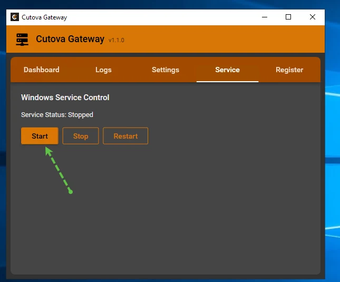Image resolution: width=340 pixels, height=282 pixels.
Task: Minimize the Cutova Gateway window
Action: (x=265, y=17)
